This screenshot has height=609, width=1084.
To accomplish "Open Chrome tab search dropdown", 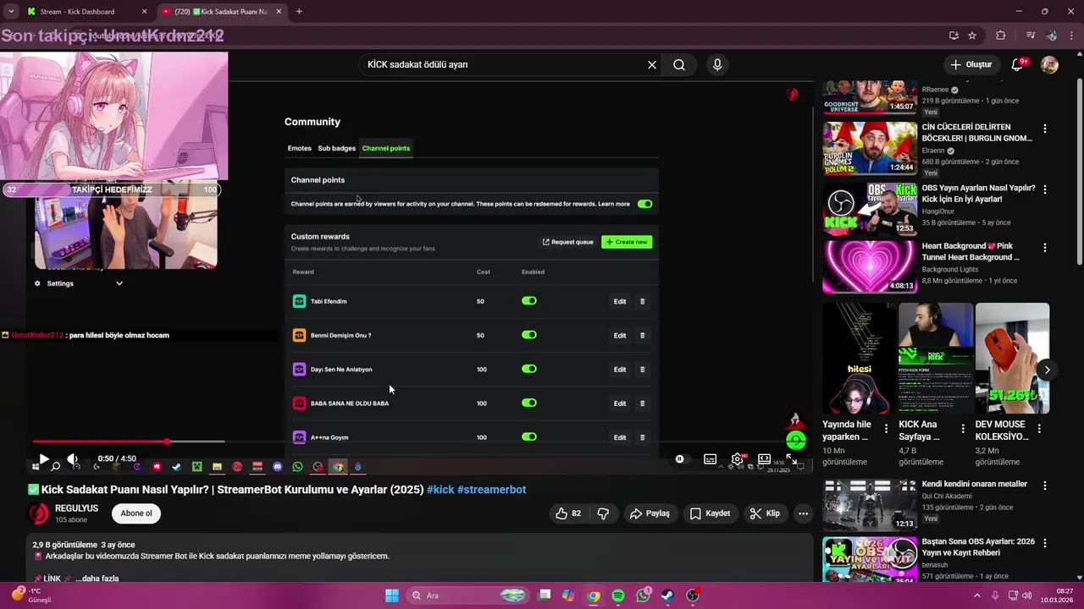I will 10,12.
